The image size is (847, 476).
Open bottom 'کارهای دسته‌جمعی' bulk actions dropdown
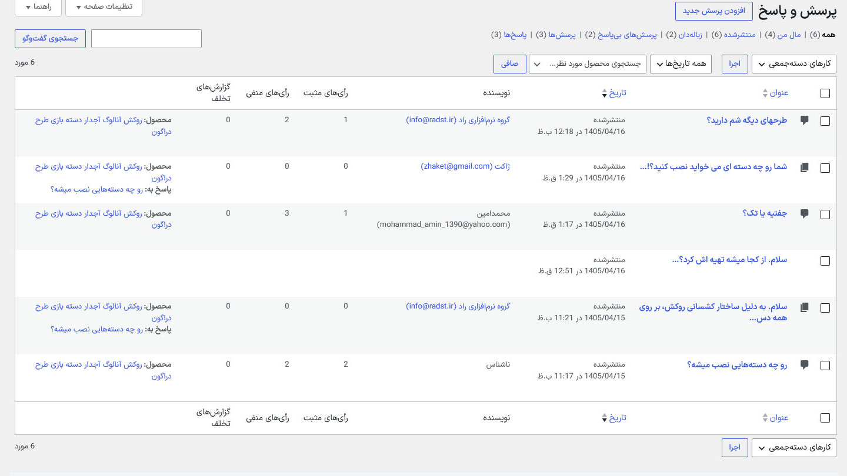pos(793,448)
